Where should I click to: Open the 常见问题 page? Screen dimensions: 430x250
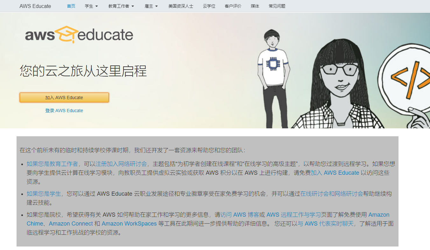[x=277, y=6]
